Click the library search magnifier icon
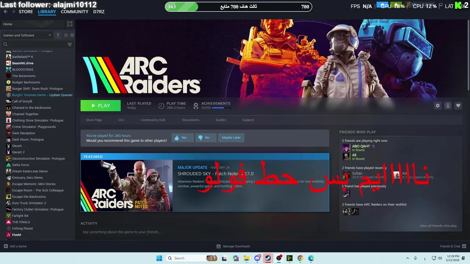 (x=6, y=44)
